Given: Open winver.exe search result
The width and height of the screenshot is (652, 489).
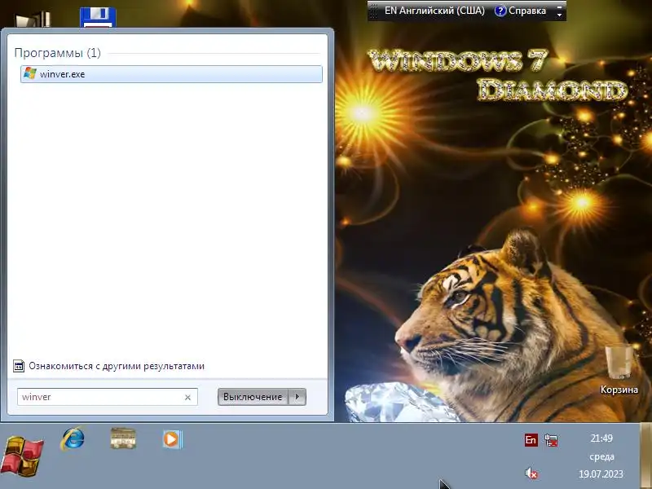Looking at the screenshot, I should 171,74.
